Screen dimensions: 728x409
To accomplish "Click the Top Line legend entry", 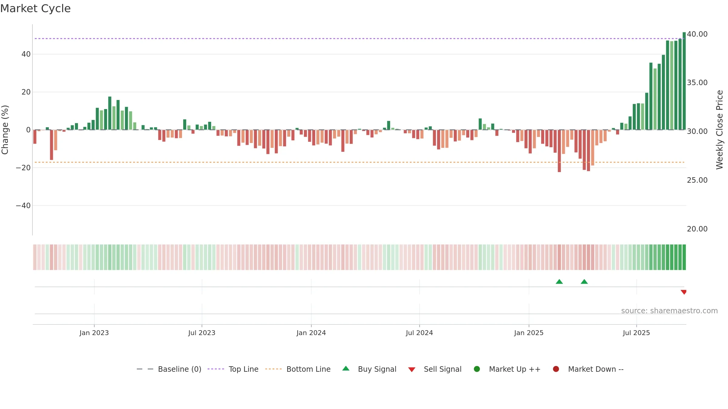I will [x=233, y=369].
